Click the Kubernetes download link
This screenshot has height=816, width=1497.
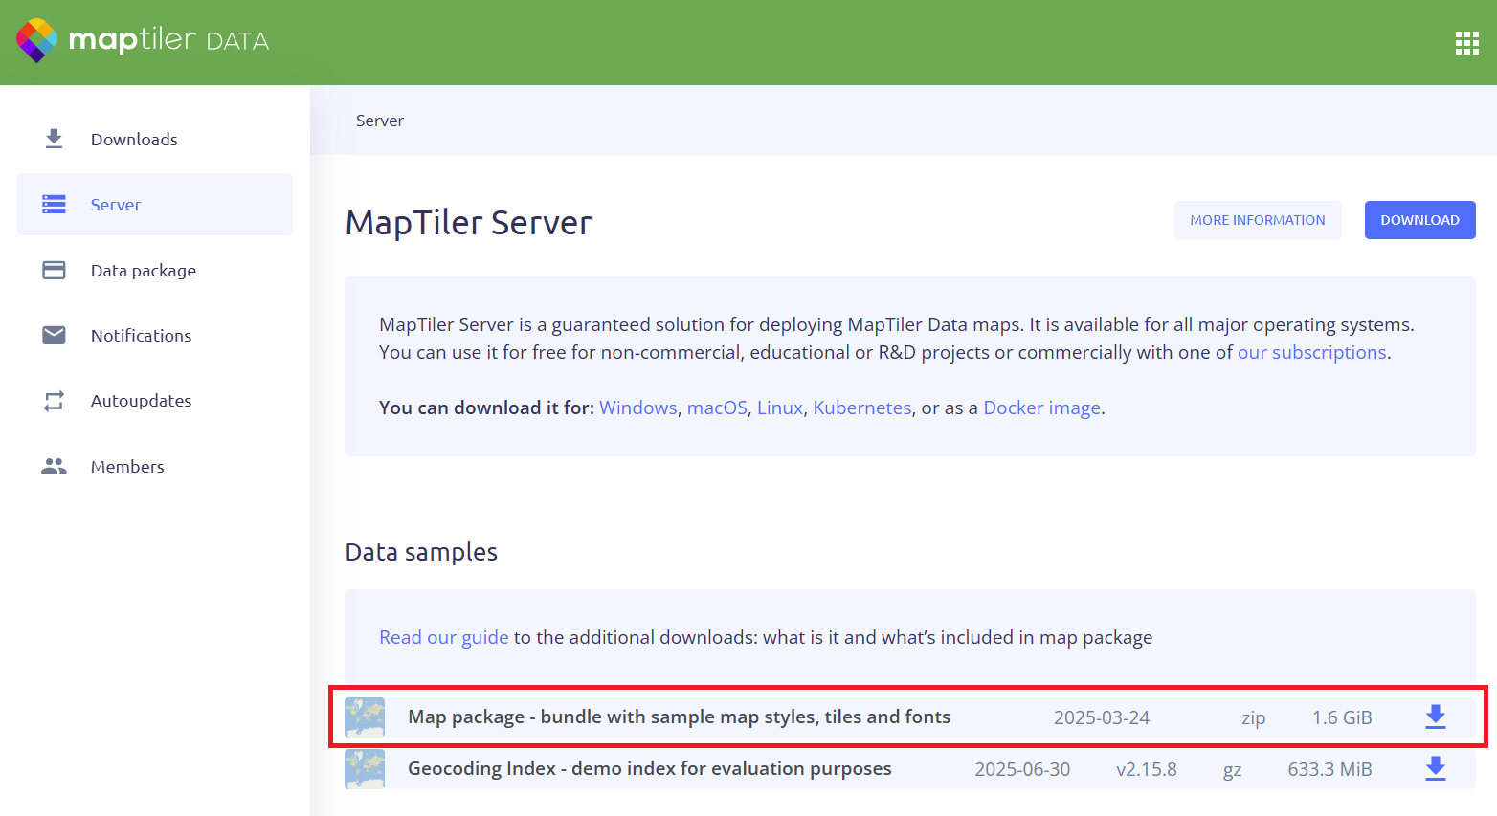pos(861,408)
